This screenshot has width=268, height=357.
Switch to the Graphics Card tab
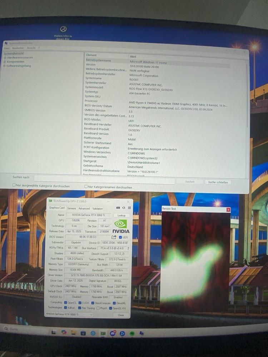57,208
